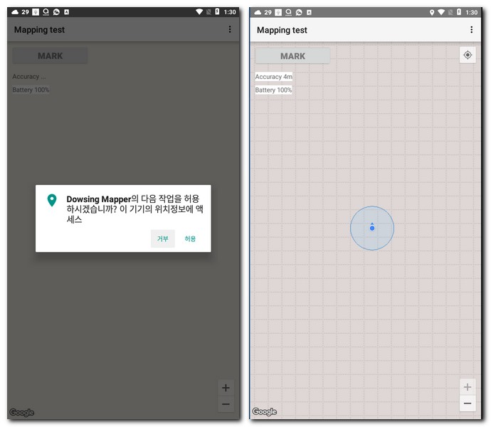Screen dimensions: 491x427
Task: Open the overflow menu behind the permission dialog
Action: (x=229, y=29)
